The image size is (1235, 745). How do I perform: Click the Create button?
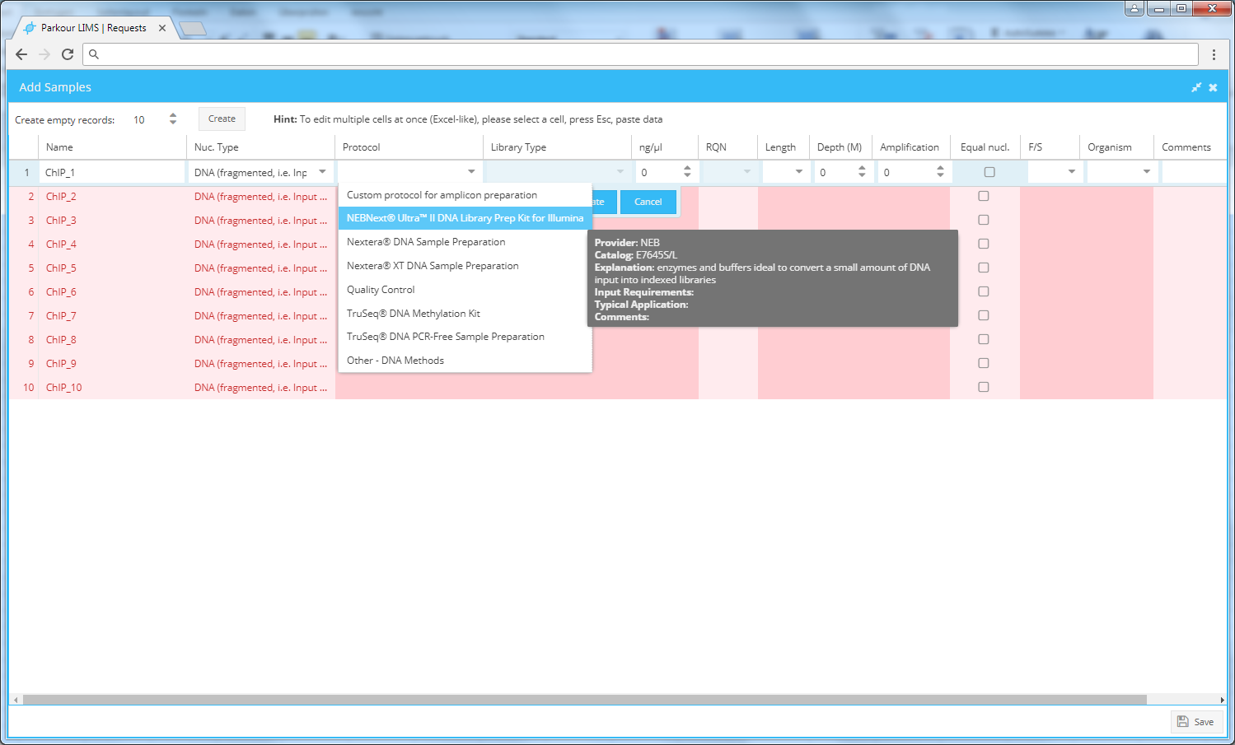[x=222, y=119]
